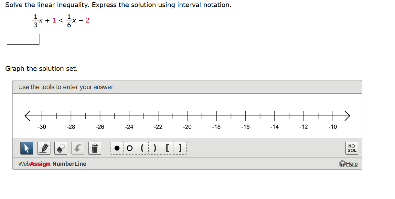This screenshot has width=395, height=199.
Task: Click the -18 label beneath the number line
Action: point(216,127)
